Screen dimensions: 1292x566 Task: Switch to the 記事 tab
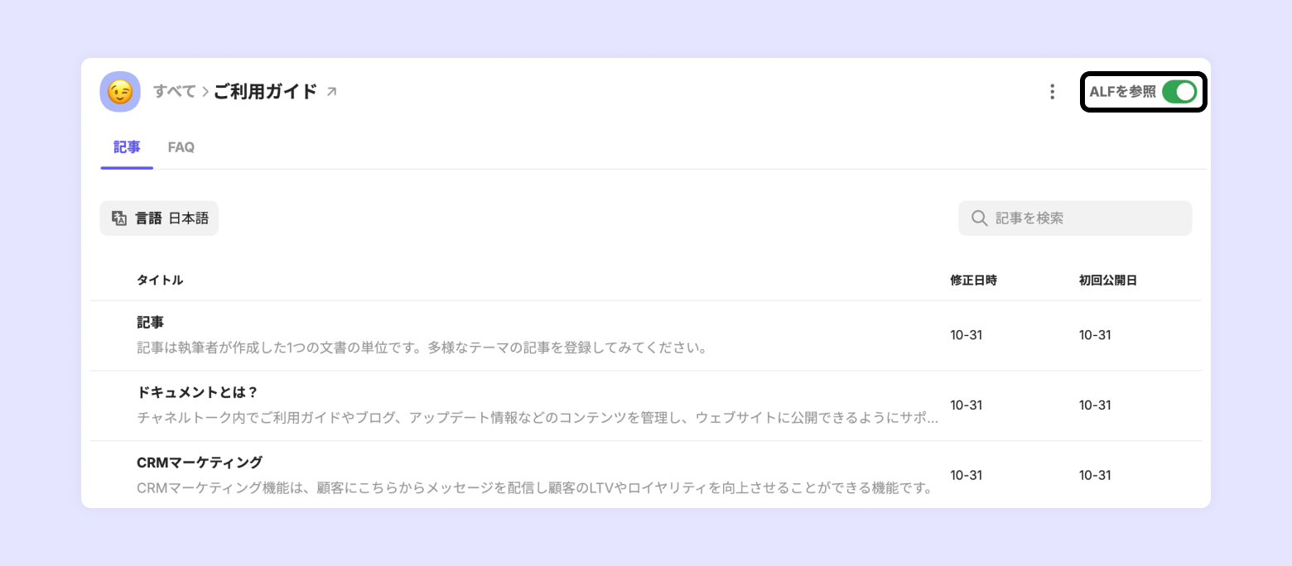pyautogui.click(x=127, y=147)
